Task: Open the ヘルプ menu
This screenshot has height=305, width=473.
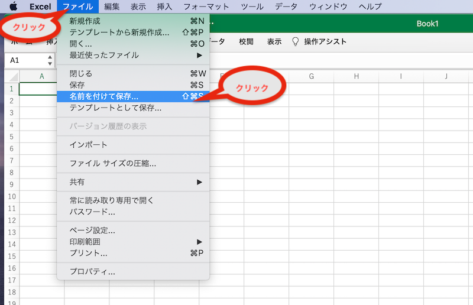Action: (x=370, y=7)
